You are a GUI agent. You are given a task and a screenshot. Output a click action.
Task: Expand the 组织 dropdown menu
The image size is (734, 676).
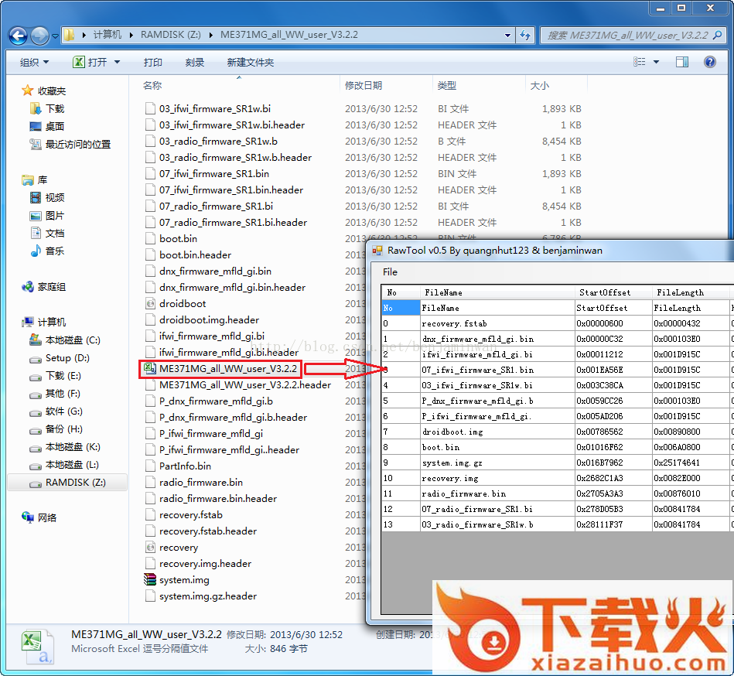tap(35, 62)
